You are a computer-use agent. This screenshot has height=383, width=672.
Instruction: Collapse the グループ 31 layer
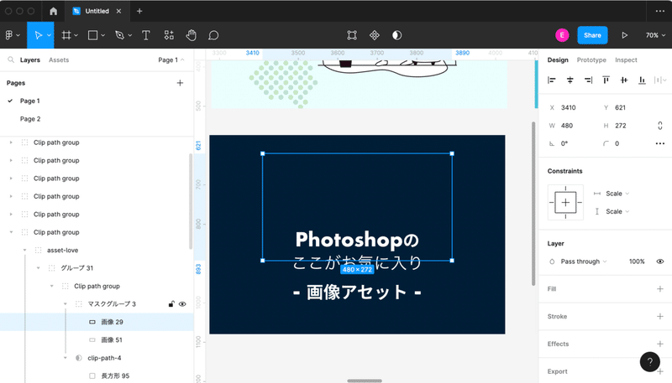coord(38,268)
